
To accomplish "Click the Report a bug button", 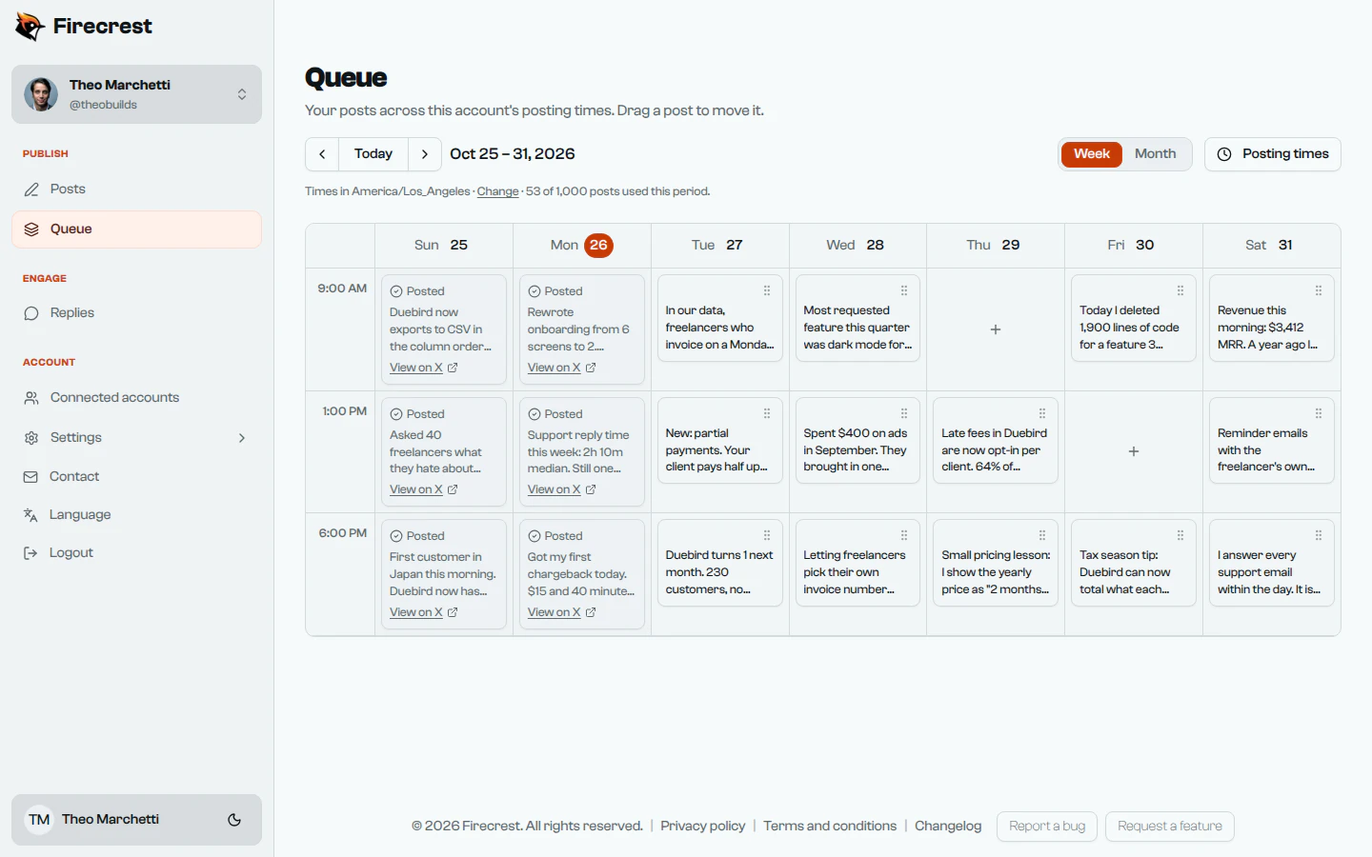I will click(1047, 827).
